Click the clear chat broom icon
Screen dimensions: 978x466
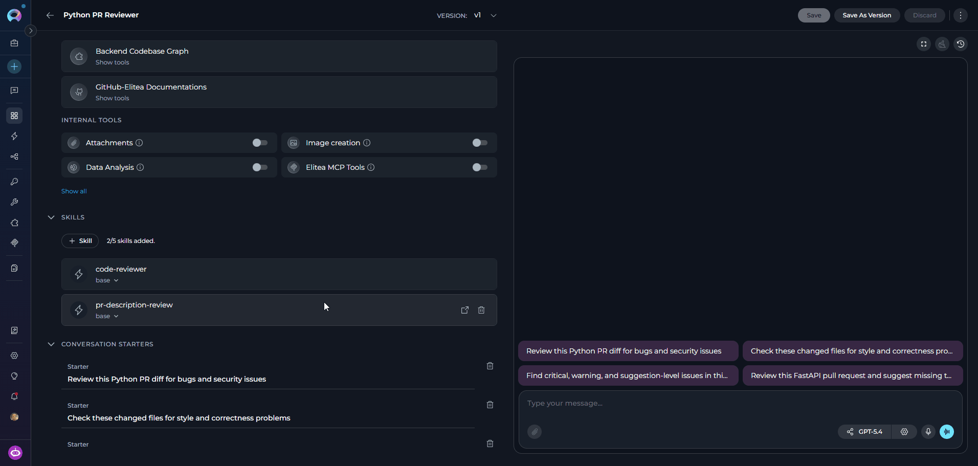942,44
